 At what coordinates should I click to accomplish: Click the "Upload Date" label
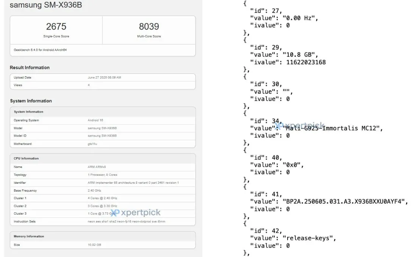click(22, 77)
